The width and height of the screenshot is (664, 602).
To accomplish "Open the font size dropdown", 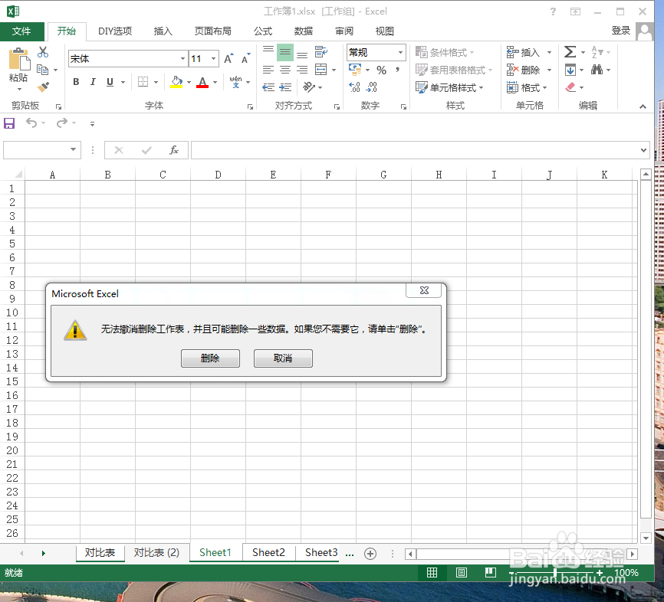I will click(x=213, y=58).
